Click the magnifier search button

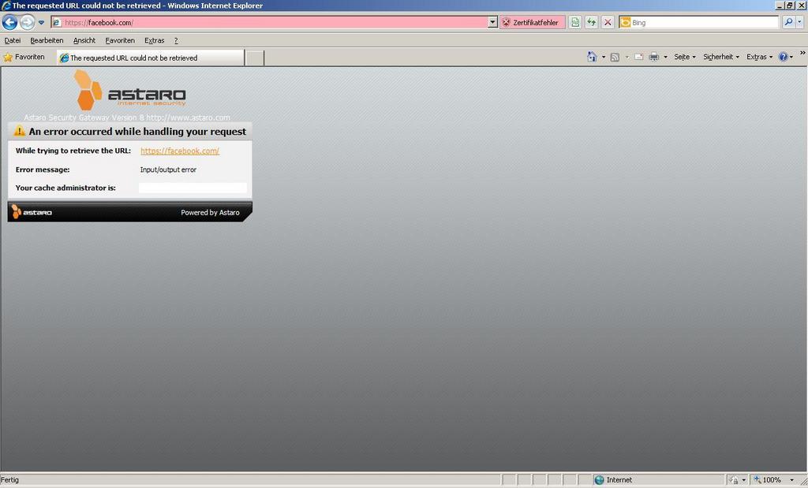point(788,22)
